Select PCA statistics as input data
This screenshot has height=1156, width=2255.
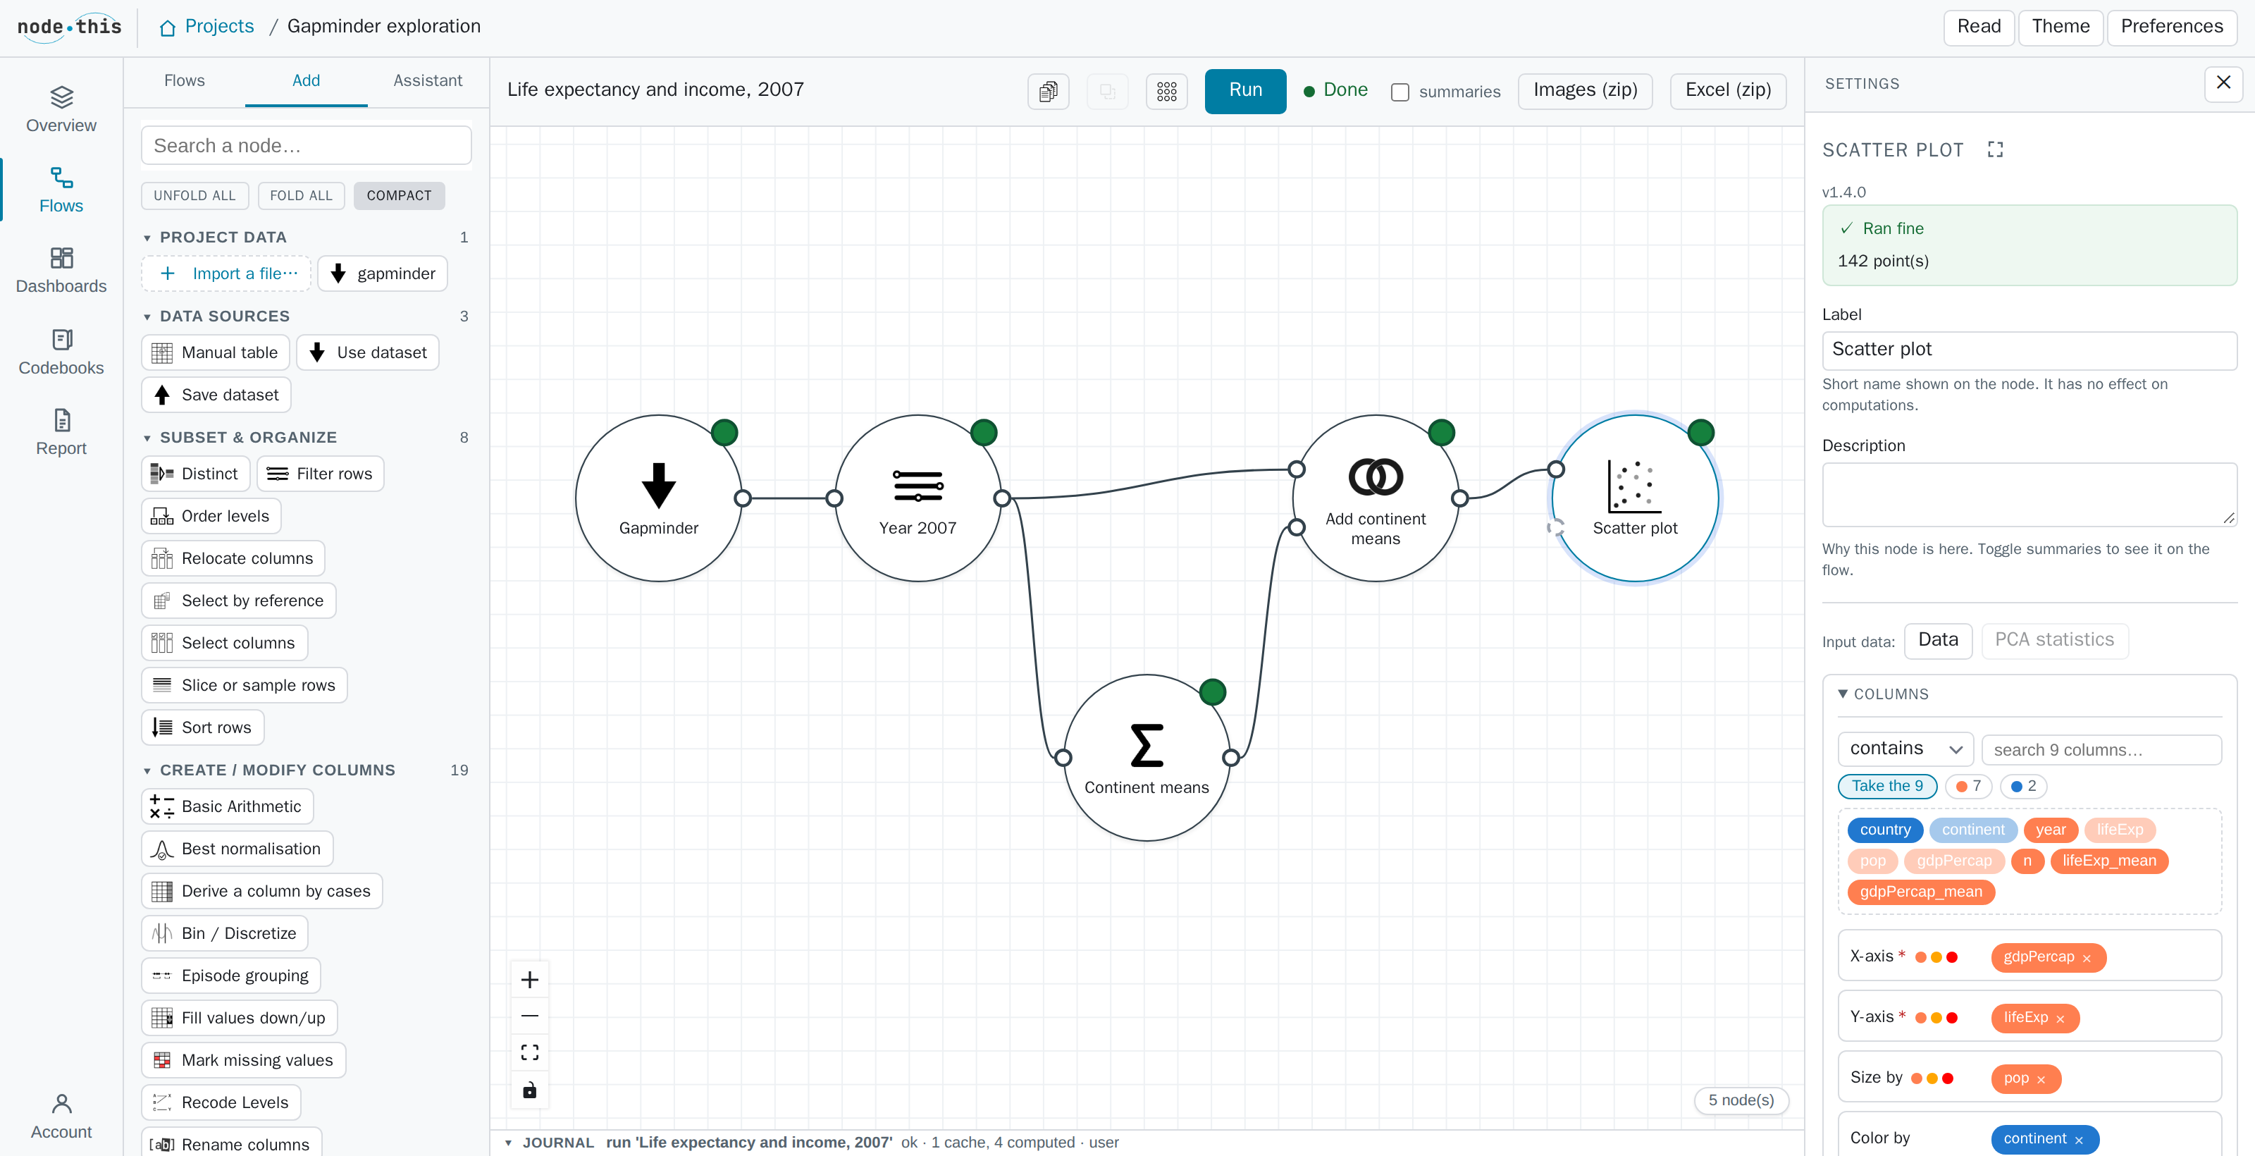pos(2053,640)
